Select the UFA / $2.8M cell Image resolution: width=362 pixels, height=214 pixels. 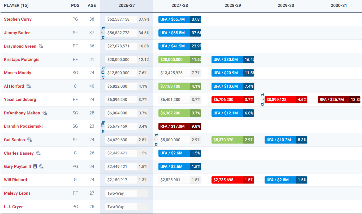point(286,180)
